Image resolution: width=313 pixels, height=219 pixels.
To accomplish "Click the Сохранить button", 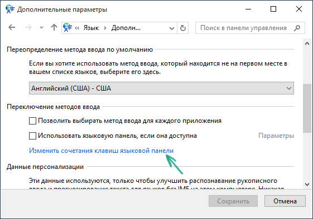I will (x=233, y=201).
